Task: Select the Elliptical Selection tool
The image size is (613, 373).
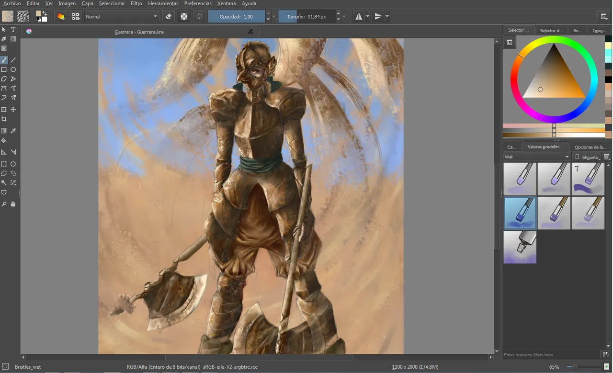Action: (x=13, y=164)
